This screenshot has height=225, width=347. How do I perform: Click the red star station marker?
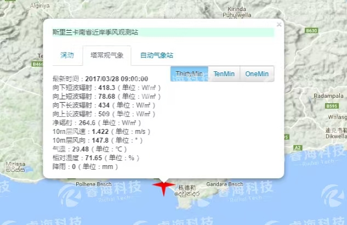point(163,187)
